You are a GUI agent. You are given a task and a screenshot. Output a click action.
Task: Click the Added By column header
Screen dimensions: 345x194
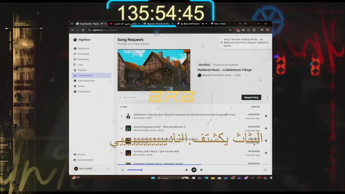coord(255,107)
